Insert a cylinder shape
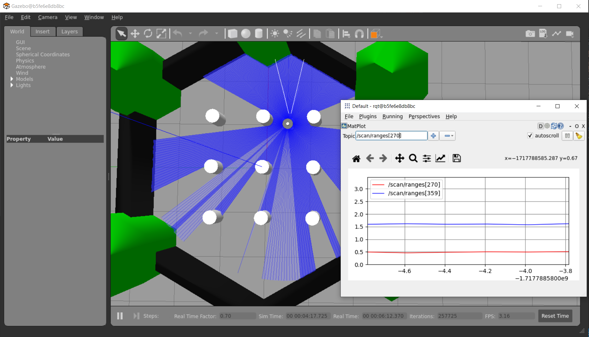589x337 pixels. [259, 33]
